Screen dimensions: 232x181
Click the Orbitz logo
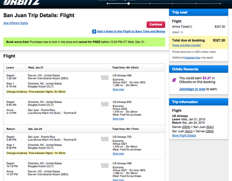(x=21, y=2)
